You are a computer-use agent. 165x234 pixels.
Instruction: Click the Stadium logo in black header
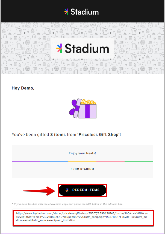pos(82,12)
